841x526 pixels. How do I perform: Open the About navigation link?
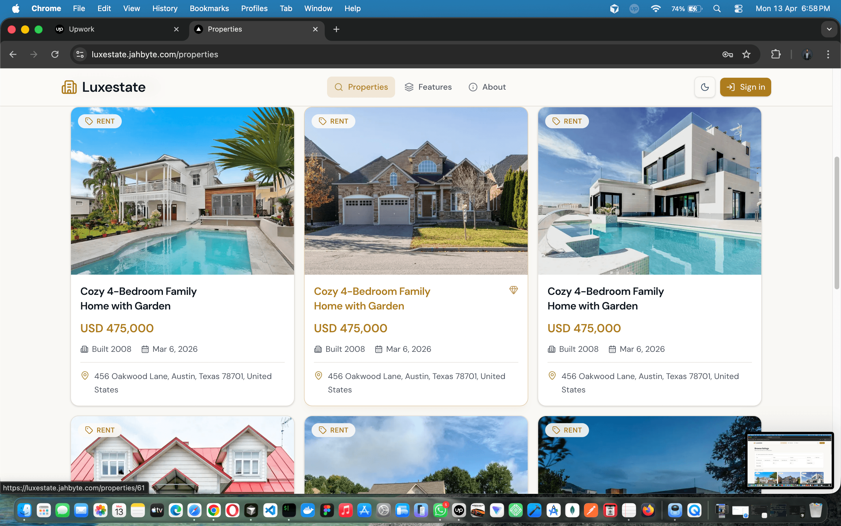(x=486, y=87)
